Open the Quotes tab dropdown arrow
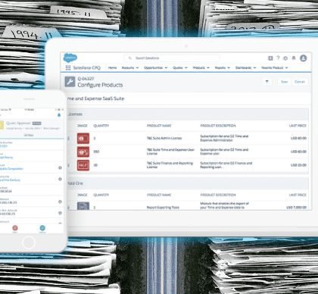318x294 pixels. 186,68
